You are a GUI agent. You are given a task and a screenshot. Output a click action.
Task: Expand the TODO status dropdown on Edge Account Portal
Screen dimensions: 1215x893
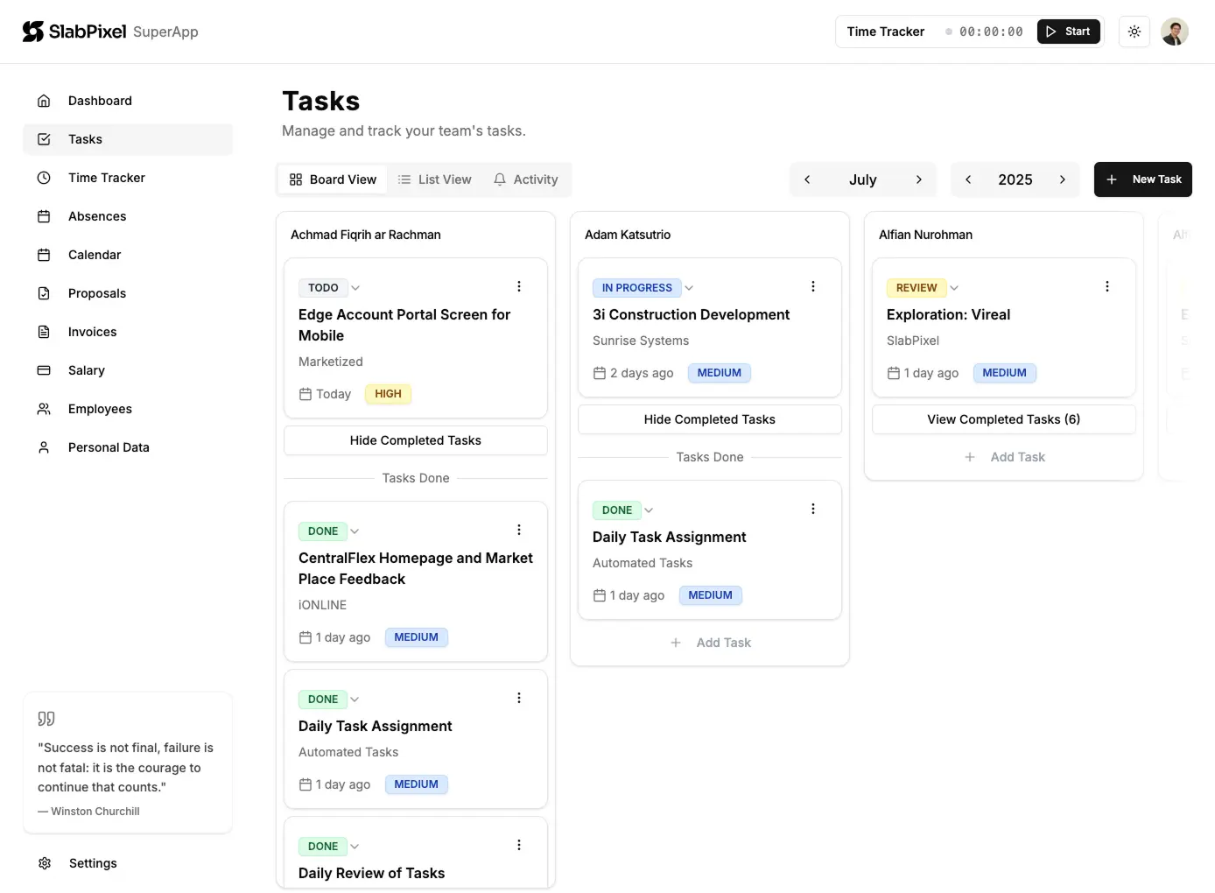[355, 287]
